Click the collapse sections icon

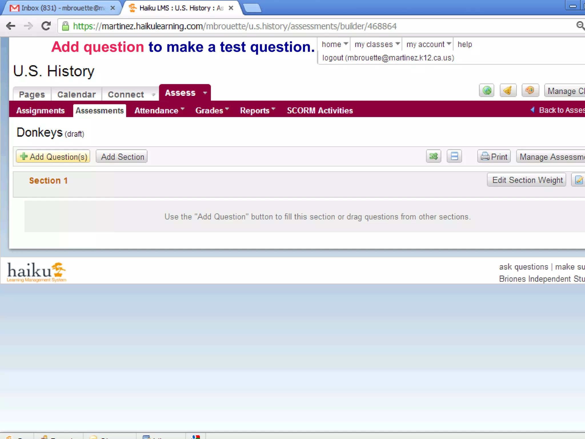click(x=454, y=156)
